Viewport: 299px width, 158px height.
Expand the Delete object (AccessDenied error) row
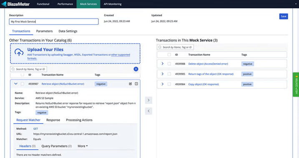(x=163, y=64)
